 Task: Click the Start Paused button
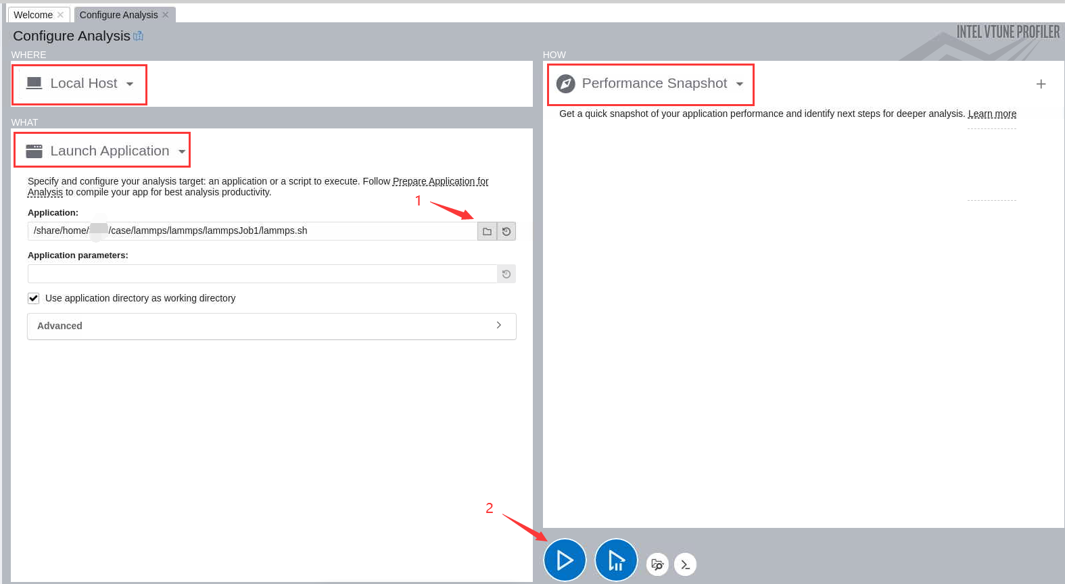click(616, 560)
